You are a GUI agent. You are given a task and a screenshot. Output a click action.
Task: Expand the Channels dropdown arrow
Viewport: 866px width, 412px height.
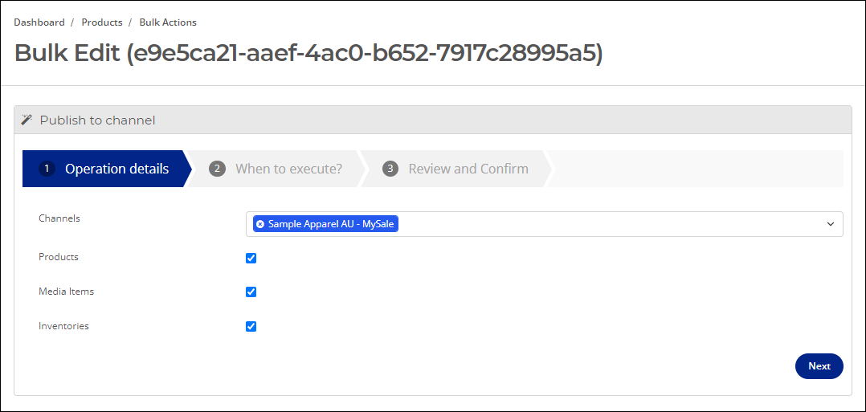(x=830, y=224)
